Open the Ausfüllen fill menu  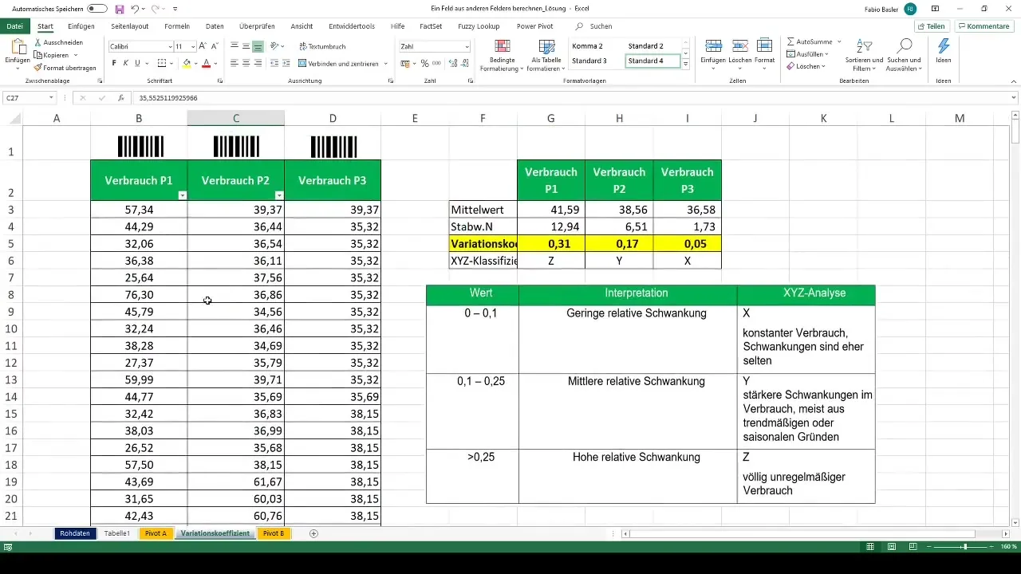(x=808, y=54)
